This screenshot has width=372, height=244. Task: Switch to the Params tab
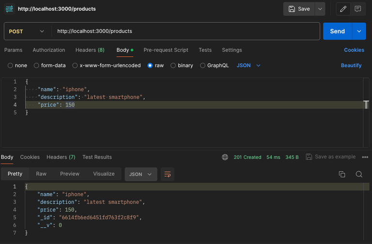point(13,50)
